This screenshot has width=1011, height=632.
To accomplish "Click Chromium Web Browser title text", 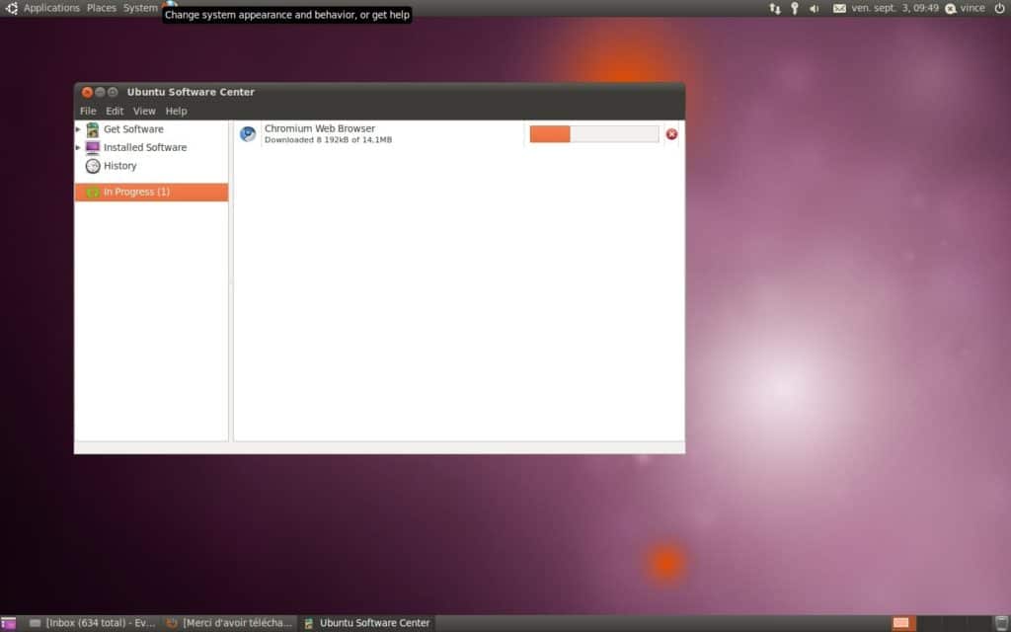I will coord(320,128).
